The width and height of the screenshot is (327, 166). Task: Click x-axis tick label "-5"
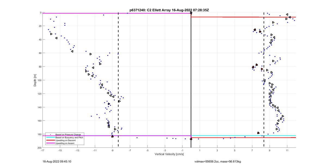click(x=147, y=150)
